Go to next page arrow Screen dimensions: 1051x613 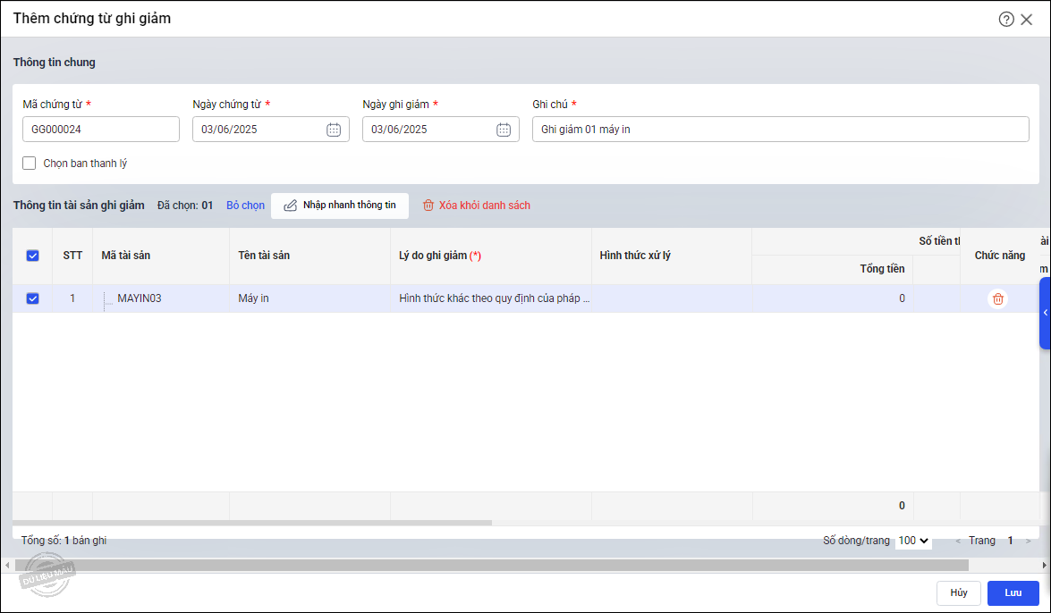(1029, 542)
